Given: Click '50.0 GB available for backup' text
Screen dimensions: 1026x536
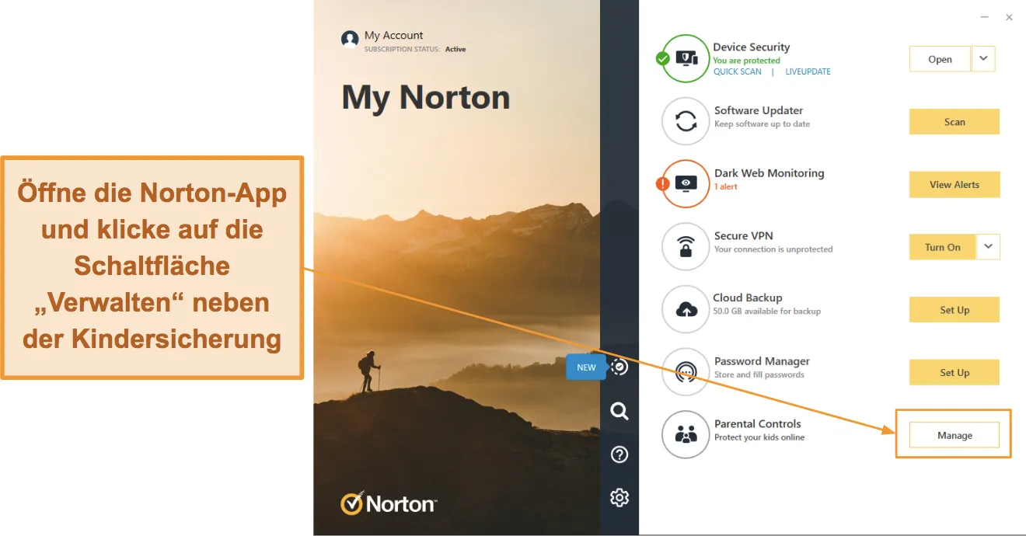Looking at the screenshot, I should pos(767,312).
